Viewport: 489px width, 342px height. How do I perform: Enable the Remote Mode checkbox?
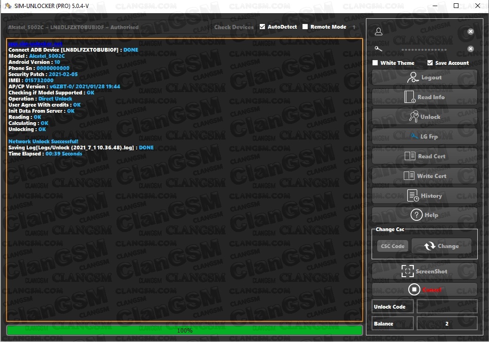[x=305, y=27]
